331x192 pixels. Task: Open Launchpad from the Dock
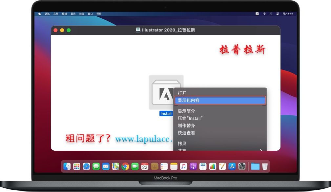(76, 166)
